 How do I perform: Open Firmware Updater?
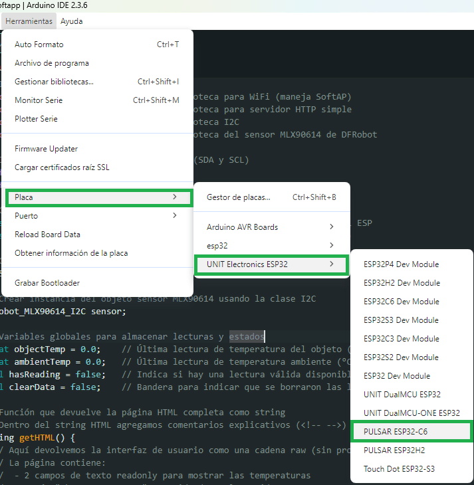(97, 149)
